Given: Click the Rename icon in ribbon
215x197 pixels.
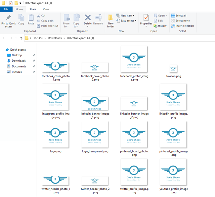Looking at the screenshot, I should click(x=98, y=18).
